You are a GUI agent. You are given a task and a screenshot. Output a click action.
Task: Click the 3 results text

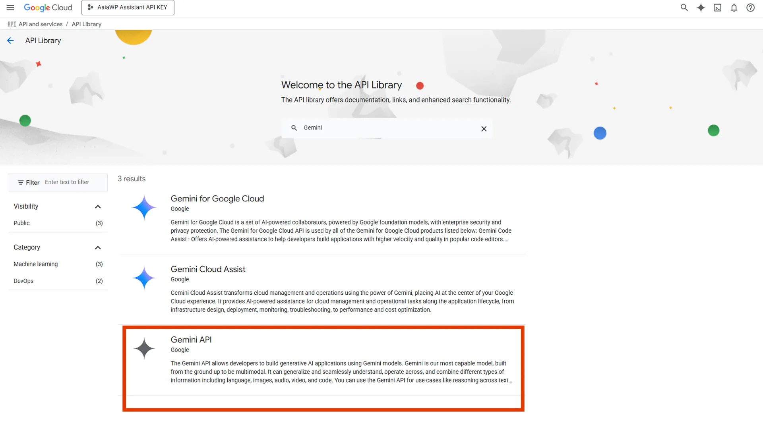(132, 179)
